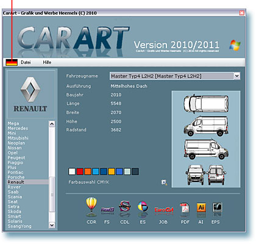The image size is (256, 244).
Task: Select Peugeot in the brand list
Action: tap(16, 157)
